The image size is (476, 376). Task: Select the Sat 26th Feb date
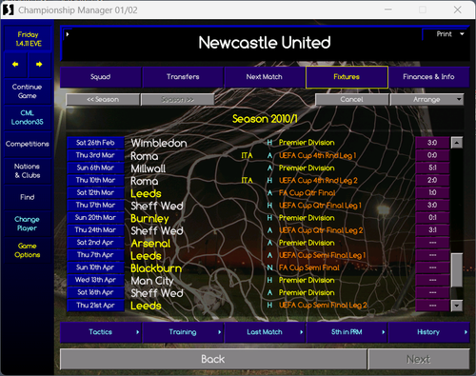(x=95, y=143)
